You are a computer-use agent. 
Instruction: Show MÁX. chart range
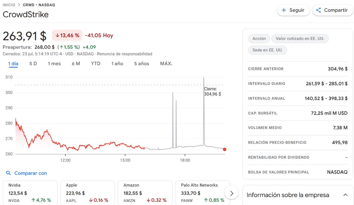[x=166, y=63]
